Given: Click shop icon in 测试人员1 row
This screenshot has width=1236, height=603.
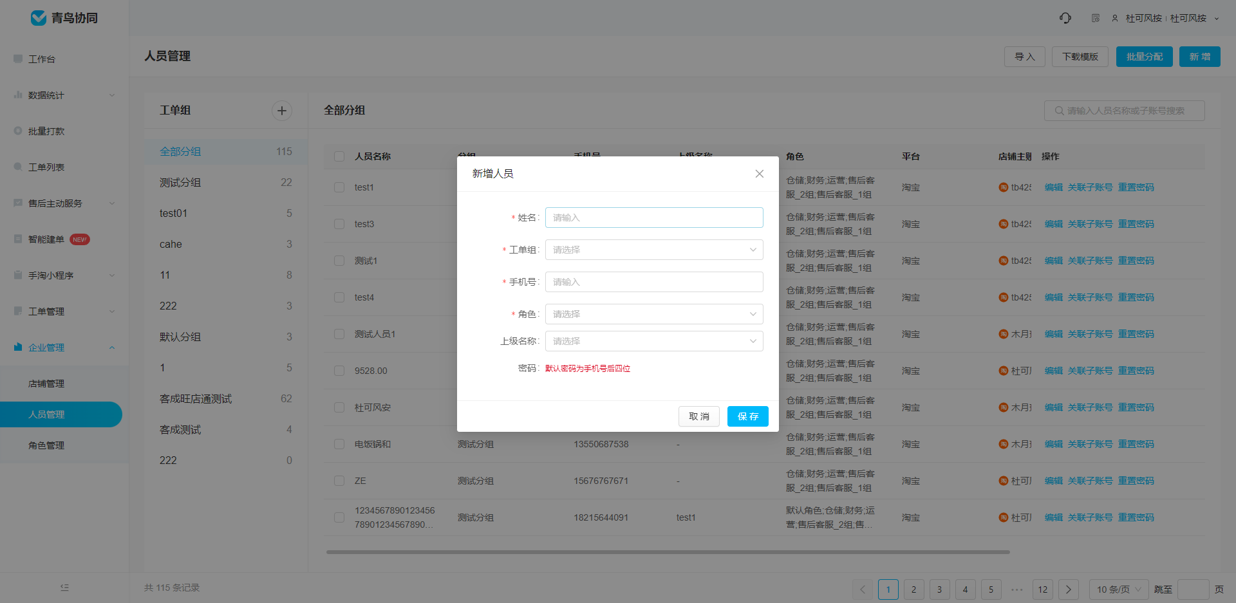Looking at the screenshot, I should 1003,334.
